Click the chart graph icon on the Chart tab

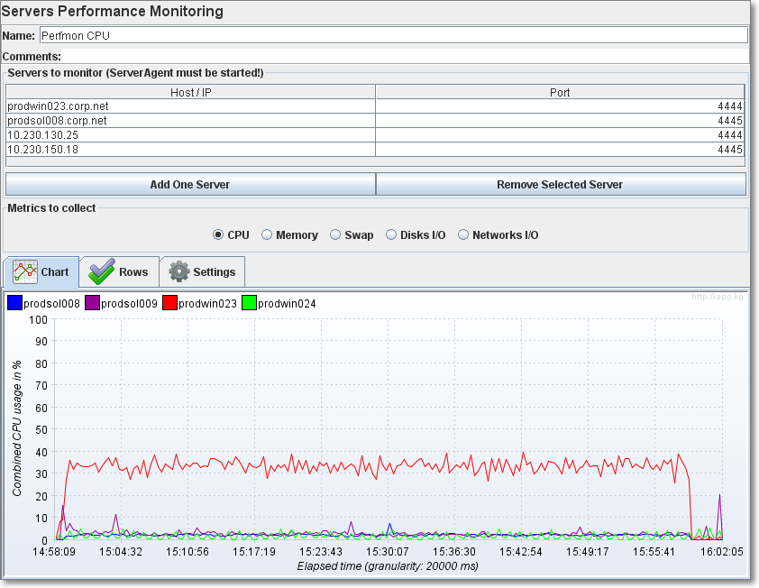[23, 271]
